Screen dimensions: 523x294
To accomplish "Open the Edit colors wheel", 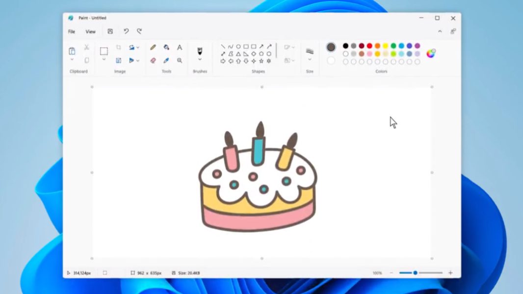I will pos(431,53).
